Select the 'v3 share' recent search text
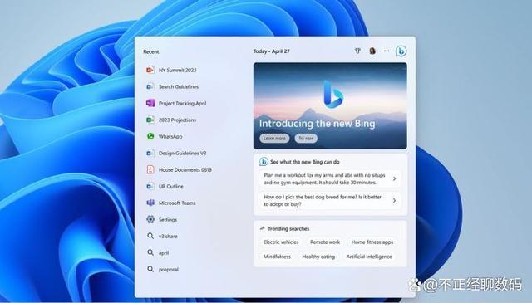 point(168,236)
